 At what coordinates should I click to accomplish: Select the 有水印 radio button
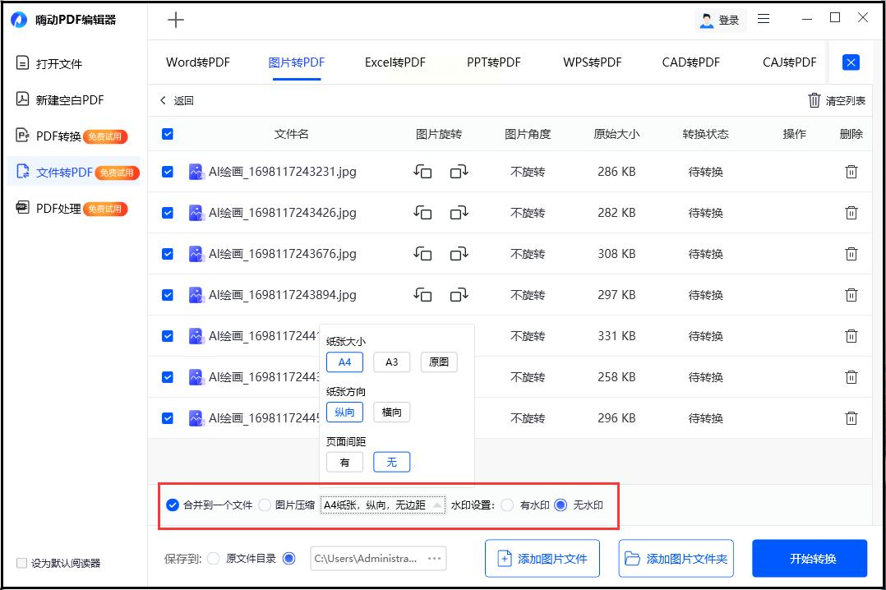coord(507,505)
